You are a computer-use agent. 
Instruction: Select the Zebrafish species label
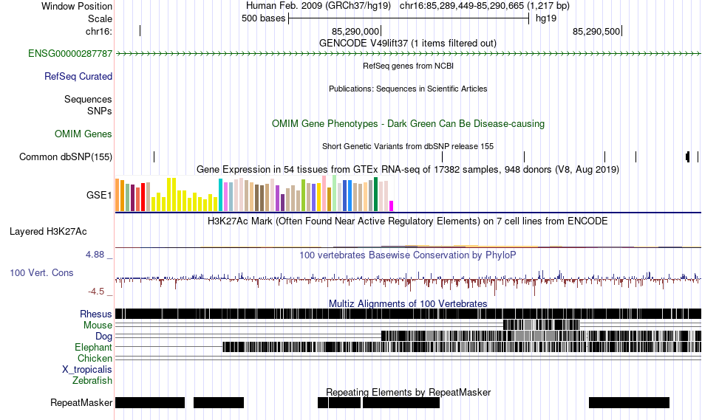click(x=92, y=381)
